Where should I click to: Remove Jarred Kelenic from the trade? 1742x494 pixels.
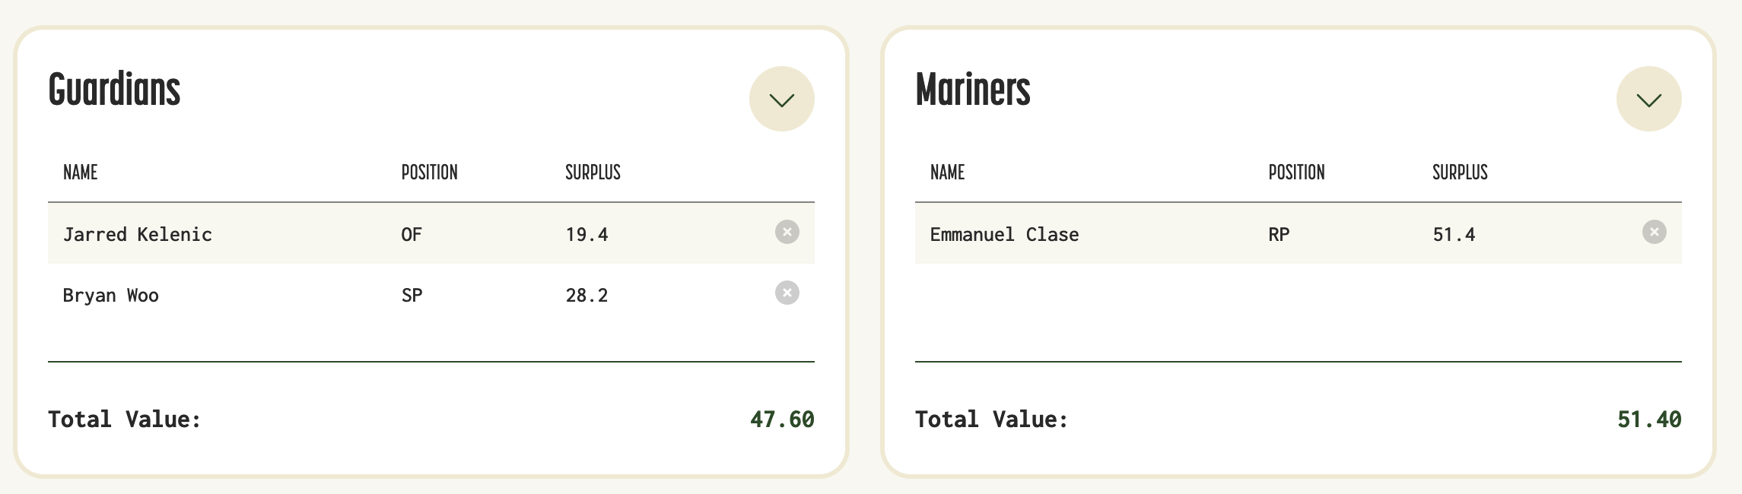[787, 232]
